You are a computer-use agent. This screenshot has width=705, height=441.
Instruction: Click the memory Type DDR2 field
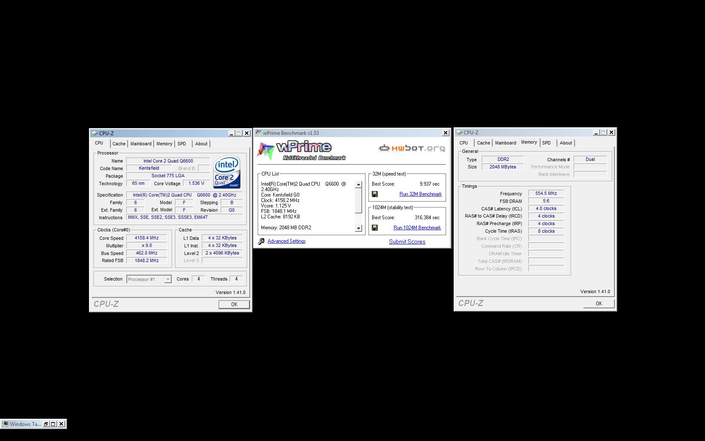pyautogui.click(x=503, y=160)
